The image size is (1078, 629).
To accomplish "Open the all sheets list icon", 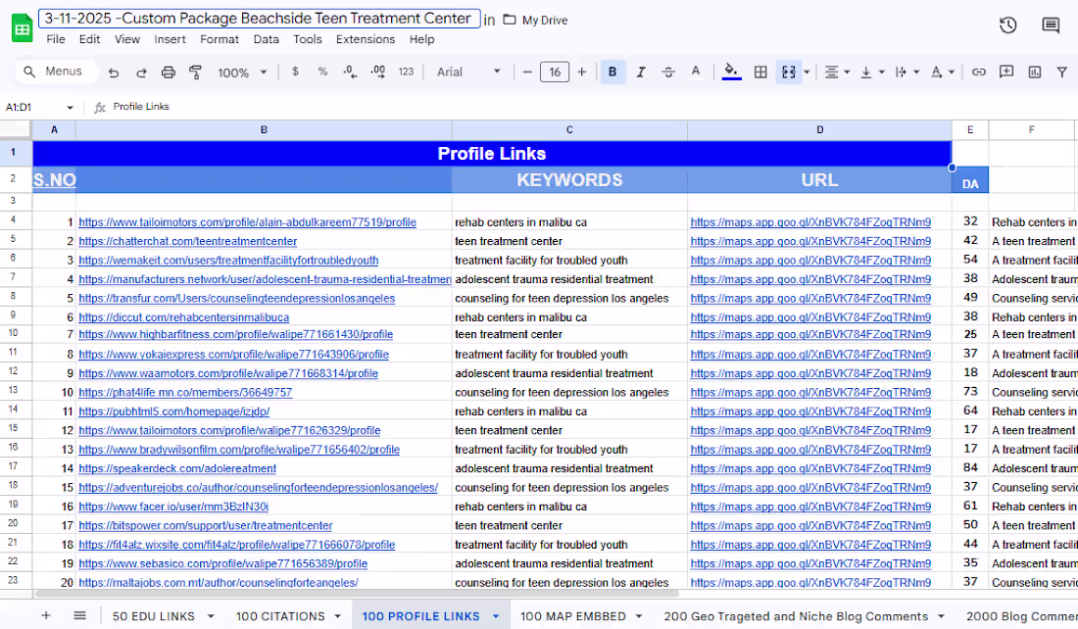I will pos(79,615).
